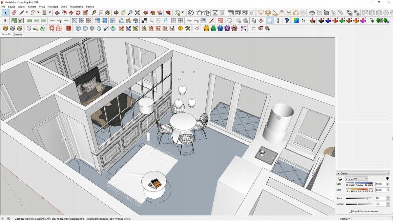Toggle the V-Ray lock camera orientation icon
The image size is (393, 221).
(x=252, y=12)
